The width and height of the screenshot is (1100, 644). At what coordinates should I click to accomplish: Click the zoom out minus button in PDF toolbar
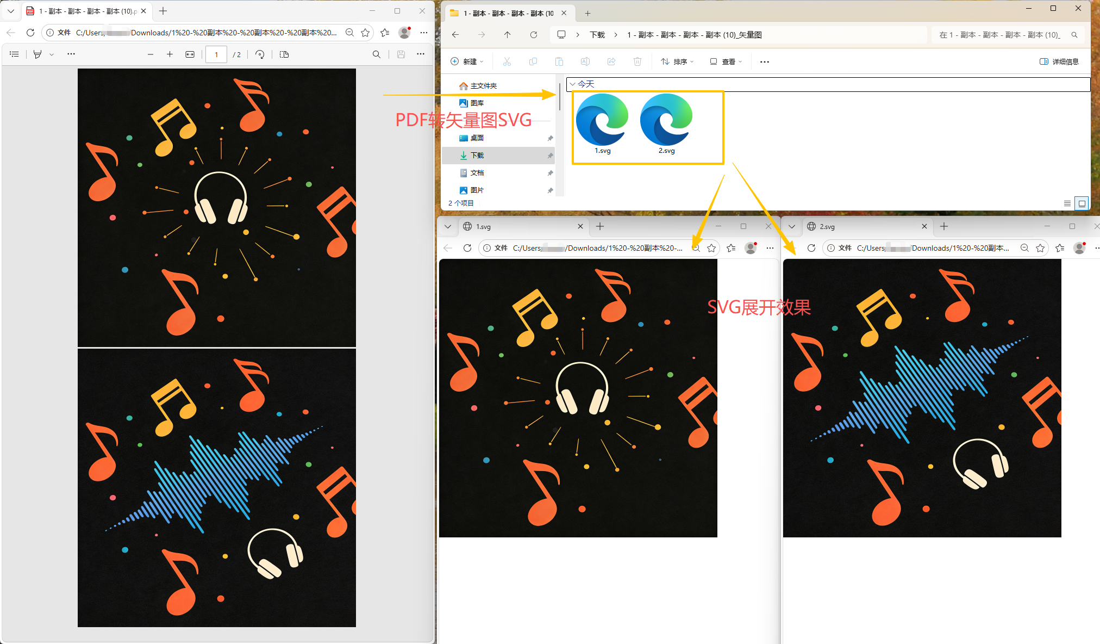(151, 54)
